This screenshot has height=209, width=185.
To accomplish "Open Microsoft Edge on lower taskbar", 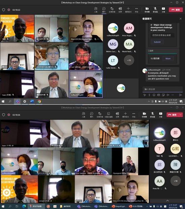I will [24, 206].
